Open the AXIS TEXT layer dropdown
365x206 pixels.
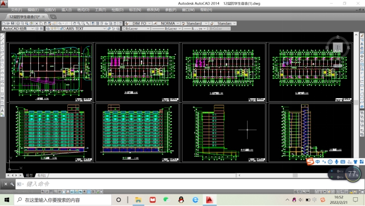(x=104, y=29)
